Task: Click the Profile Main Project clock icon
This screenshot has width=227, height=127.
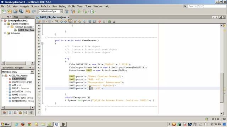Action: coord(92,11)
